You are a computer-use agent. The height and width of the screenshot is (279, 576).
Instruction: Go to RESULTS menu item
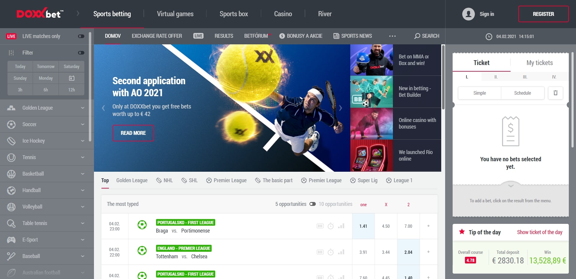pyautogui.click(x=224, y=36)
